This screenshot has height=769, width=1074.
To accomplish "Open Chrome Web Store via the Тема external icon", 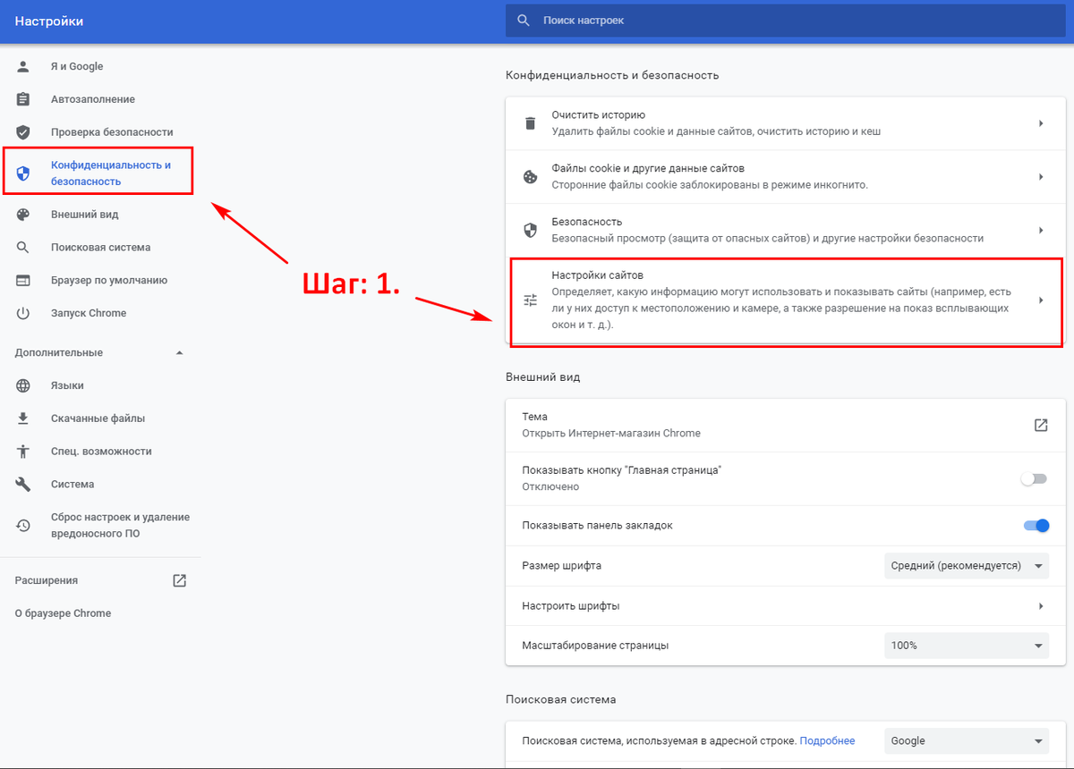I will tap(1040, 425).
